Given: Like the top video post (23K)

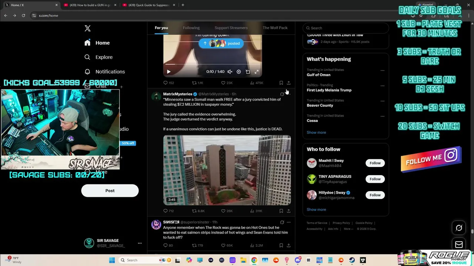Looking at the screenshot, I should pos(227,83).
